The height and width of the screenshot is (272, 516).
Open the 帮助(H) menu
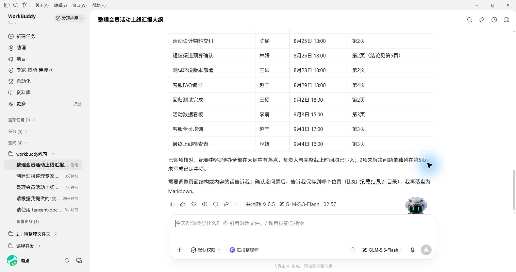pyautogui.click(x=99, y=5)
